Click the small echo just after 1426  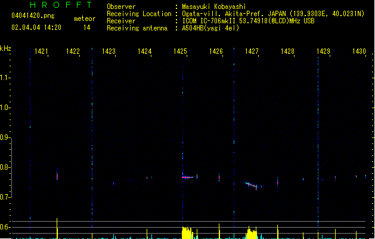[219, 177]
